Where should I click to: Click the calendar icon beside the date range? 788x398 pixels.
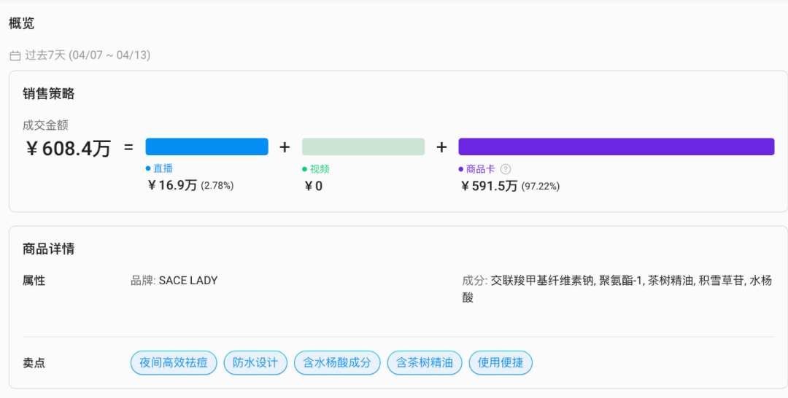click(x=15, y=55)
